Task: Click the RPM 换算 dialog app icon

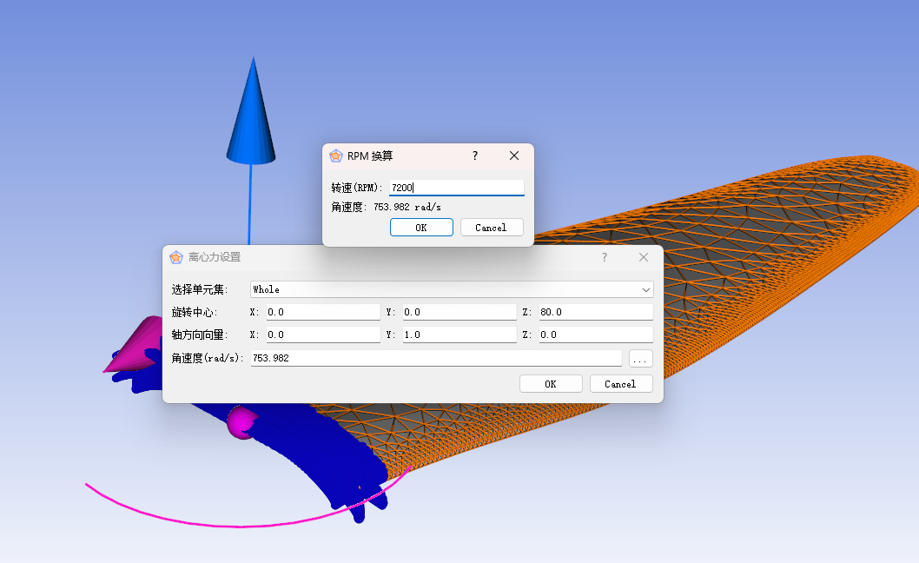Action: click(336, 156)
